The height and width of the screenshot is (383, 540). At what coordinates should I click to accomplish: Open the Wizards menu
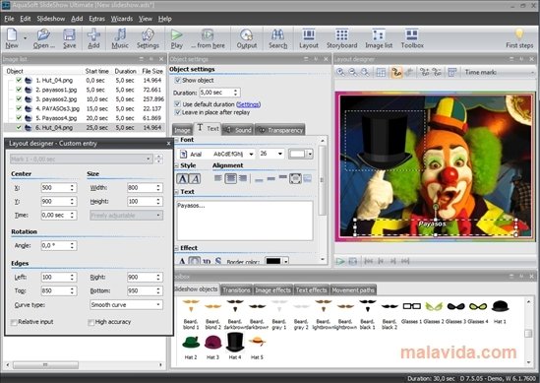[122, 19]
